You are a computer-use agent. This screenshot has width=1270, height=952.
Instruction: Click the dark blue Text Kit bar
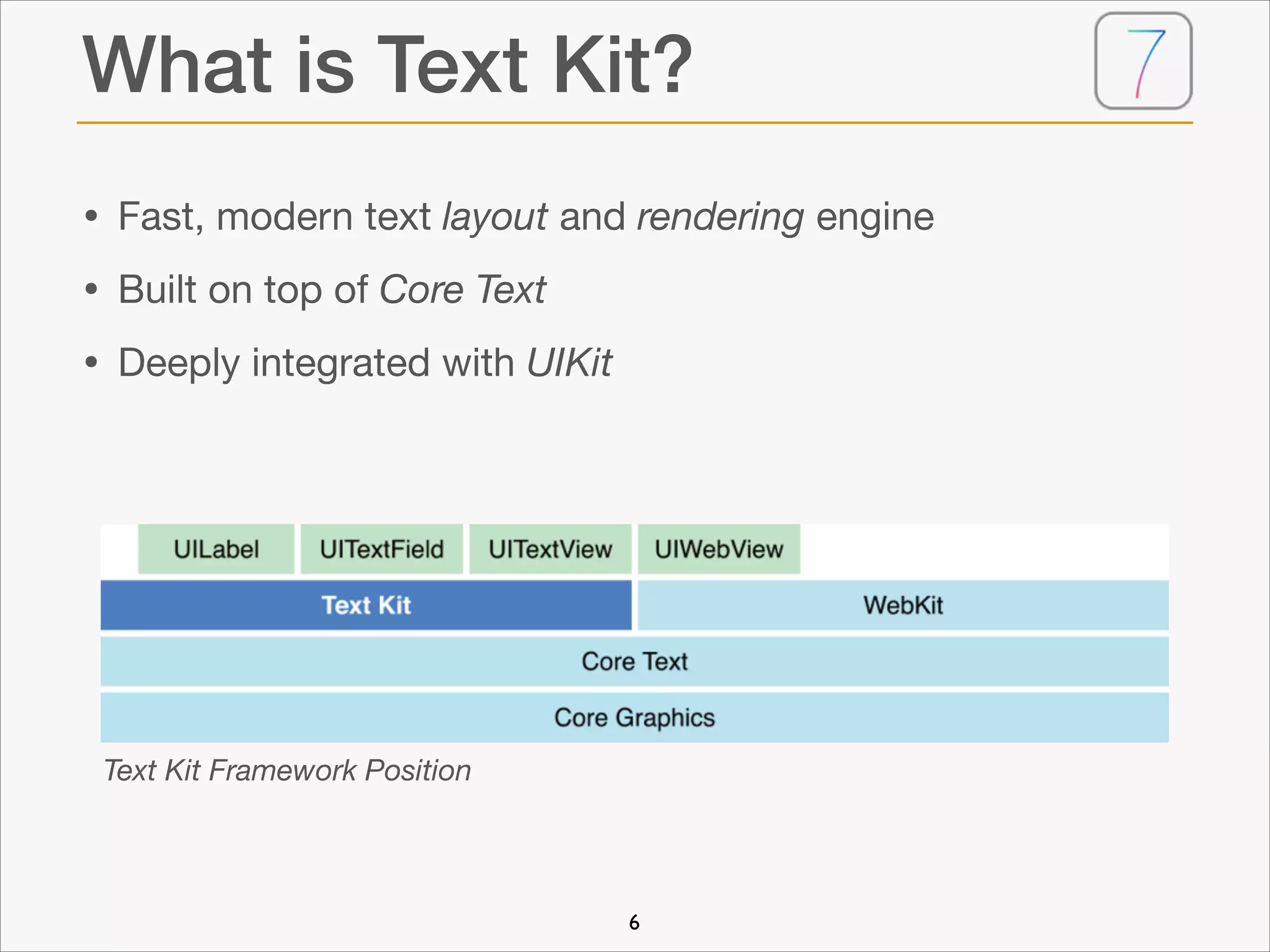click(366, 605)
